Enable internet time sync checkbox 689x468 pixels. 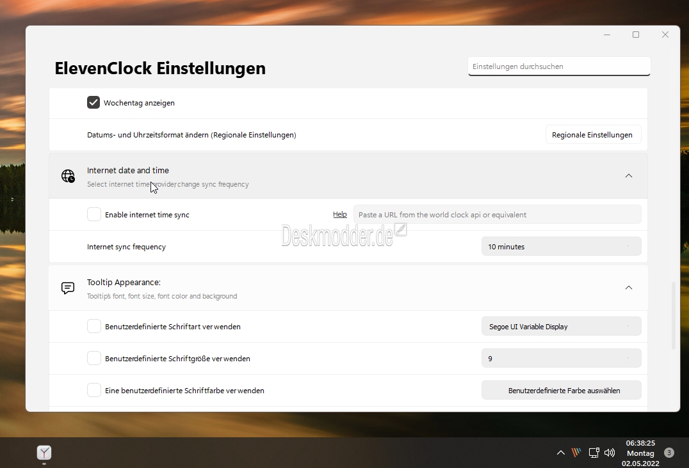click(x=94, y=214)
